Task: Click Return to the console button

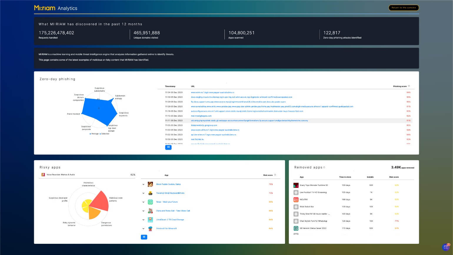Action: coord(404,8)
